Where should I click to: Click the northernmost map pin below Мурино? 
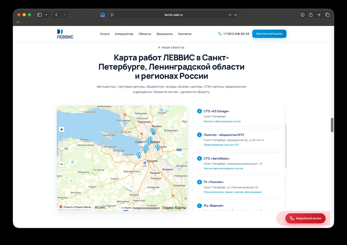coord(152,131)
